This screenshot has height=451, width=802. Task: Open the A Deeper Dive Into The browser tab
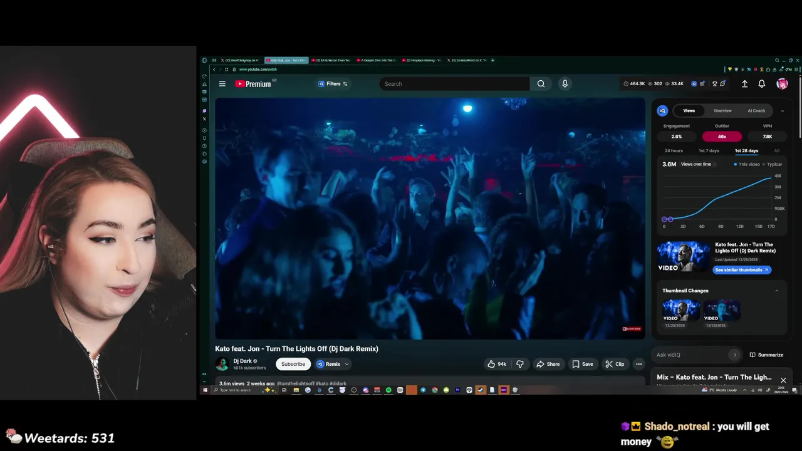(x=376, y=60)
